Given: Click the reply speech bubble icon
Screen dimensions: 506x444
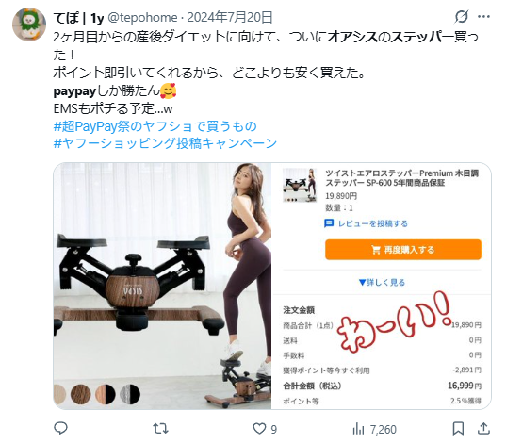Looking at the screenshot, I should tap(60, 428).
